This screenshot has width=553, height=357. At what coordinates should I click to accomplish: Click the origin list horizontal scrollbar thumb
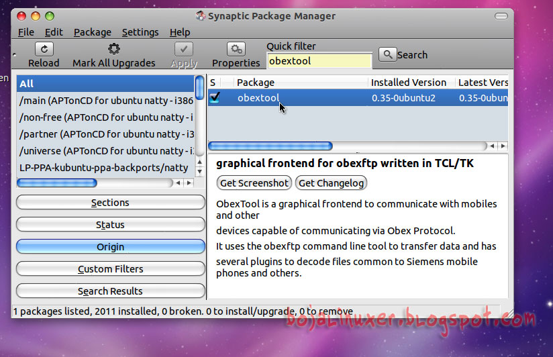click(57, 183)
